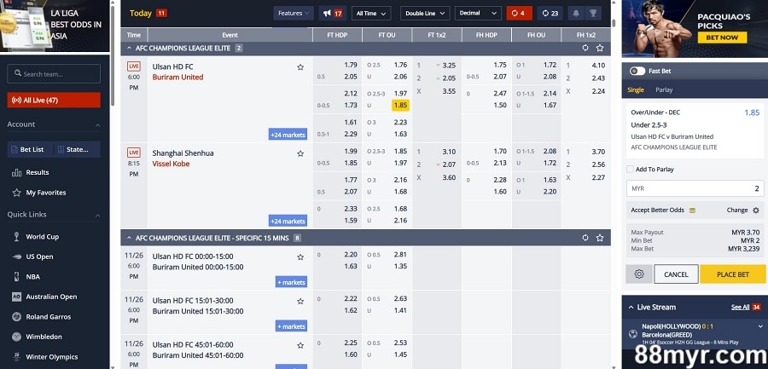Star the Ulsan HD FC 00:00-15:00 event
768x369 pixels.
click(x=300, y=257)
